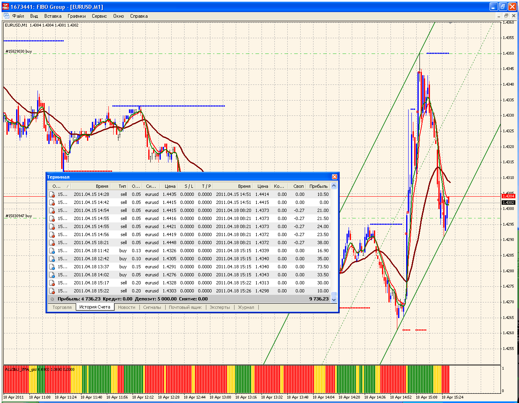Switch to the Новости tab
519x403 pixels.
[x=127, y=307]
